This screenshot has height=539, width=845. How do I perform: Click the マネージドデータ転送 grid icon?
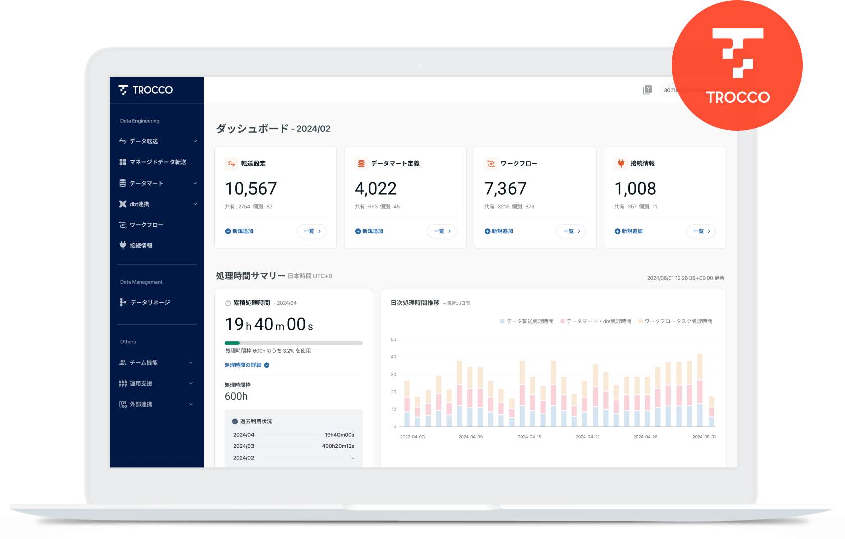tap(123, 162)
